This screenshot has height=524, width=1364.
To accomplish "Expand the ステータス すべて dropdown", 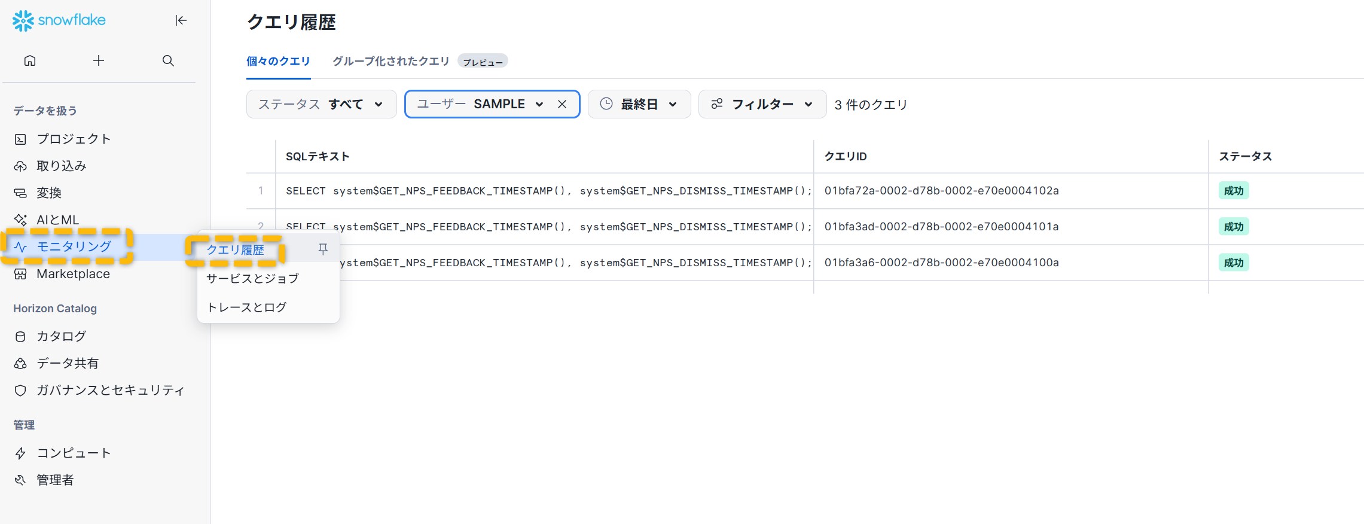I will click(x=321, y=104).
